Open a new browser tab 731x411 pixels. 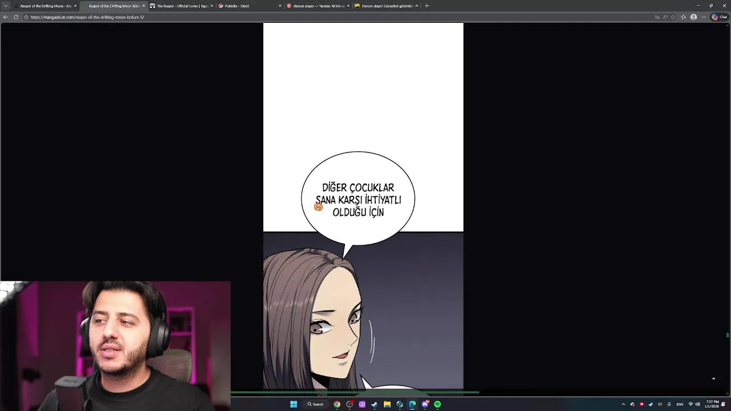427,6
